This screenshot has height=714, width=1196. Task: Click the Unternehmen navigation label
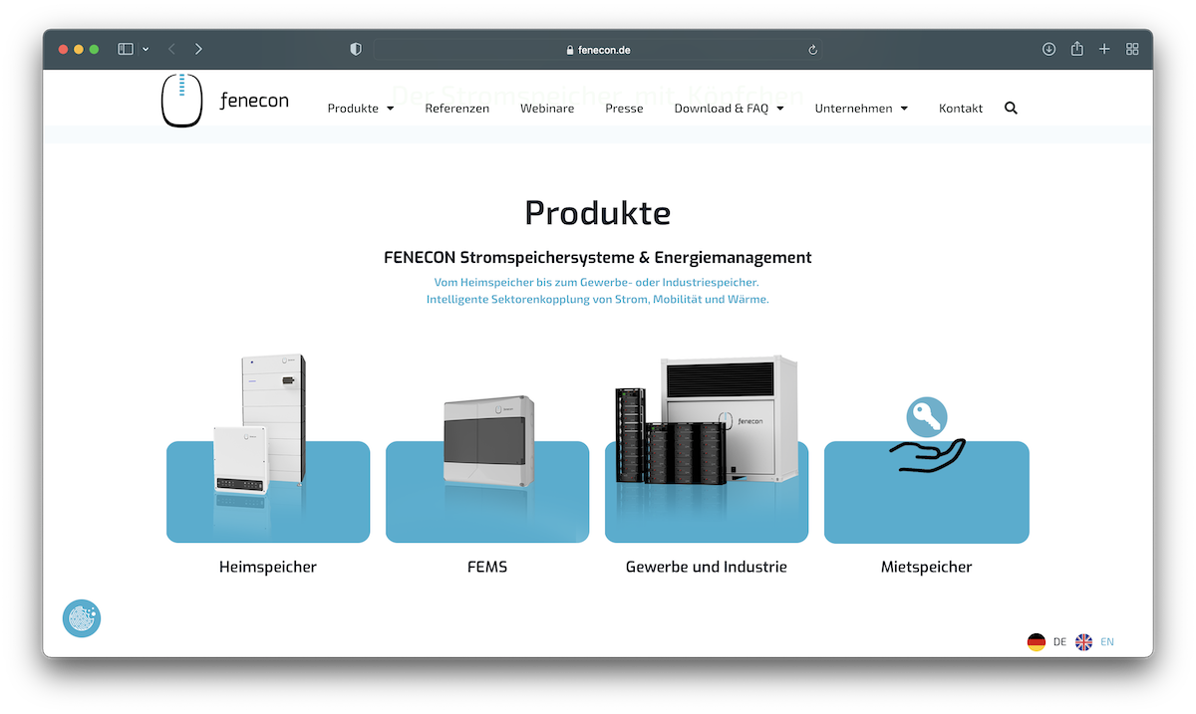point(853,109)
